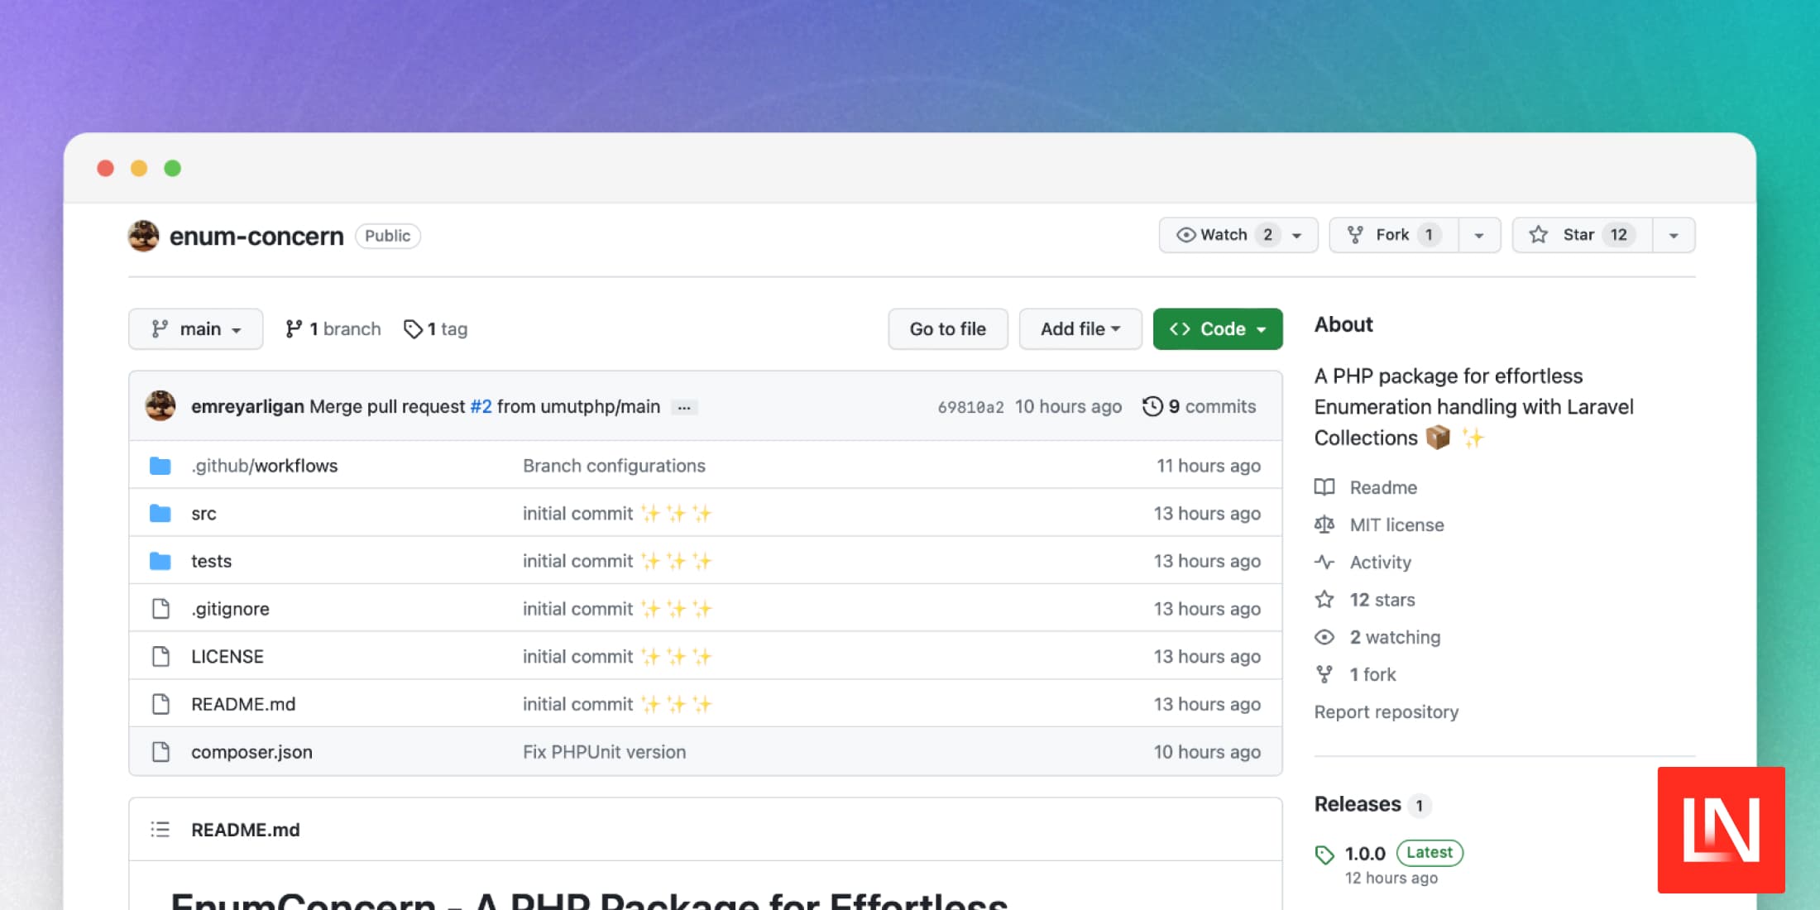Viewport: 1820px width, 910px height.
Task: Click the fork icon beside 1 fork
Action: point(1324,674)
